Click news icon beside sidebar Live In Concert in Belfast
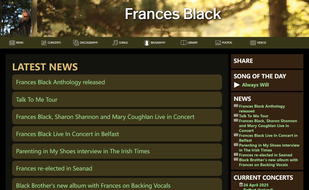The image size is (309, 190). [236, 135]
